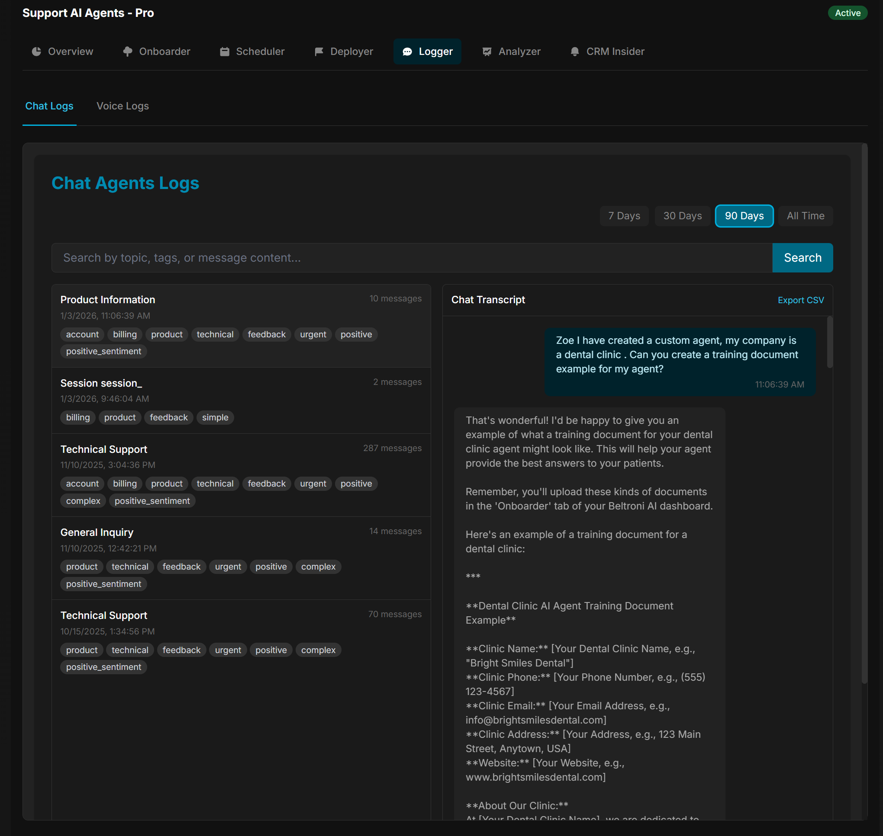
Task: Click the Active status badge
Action: [848, 13]
